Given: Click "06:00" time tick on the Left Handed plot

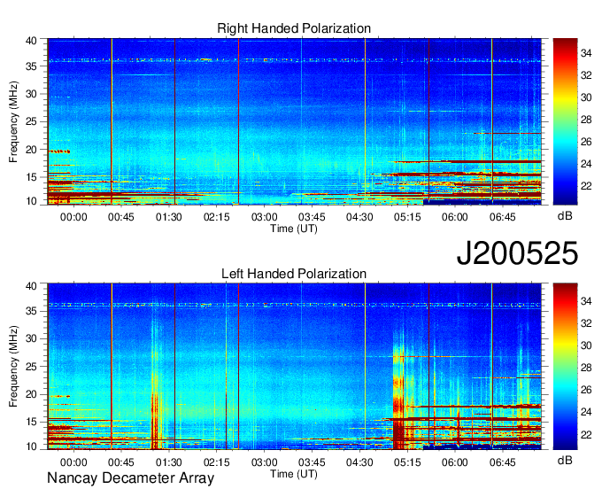Looking at the screenshot, I should click(x=454, y=462).
